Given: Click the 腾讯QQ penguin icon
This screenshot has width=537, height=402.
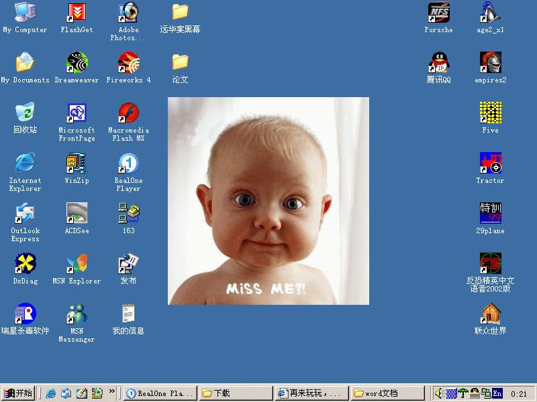Looking at the screenshot, I should (x=438, y=63).
